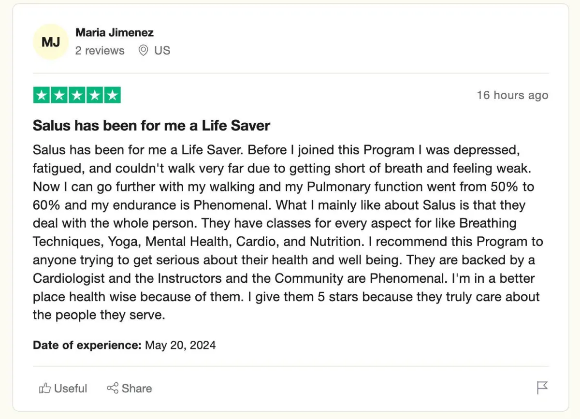
Task: Select the US country label
Action: (x=162, y=50)
